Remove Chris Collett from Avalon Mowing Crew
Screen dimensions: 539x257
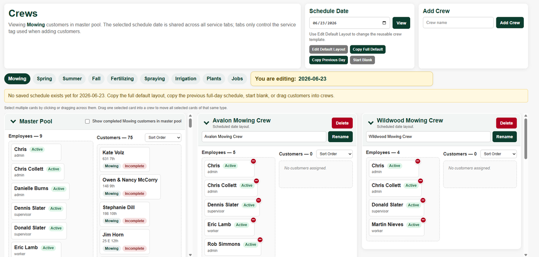coord(256,181)
